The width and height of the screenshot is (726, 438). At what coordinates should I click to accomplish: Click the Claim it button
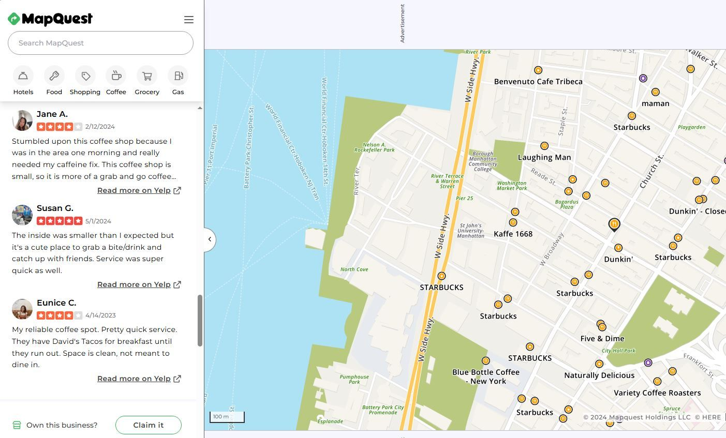pyautogui.click(x=148, y=425)
